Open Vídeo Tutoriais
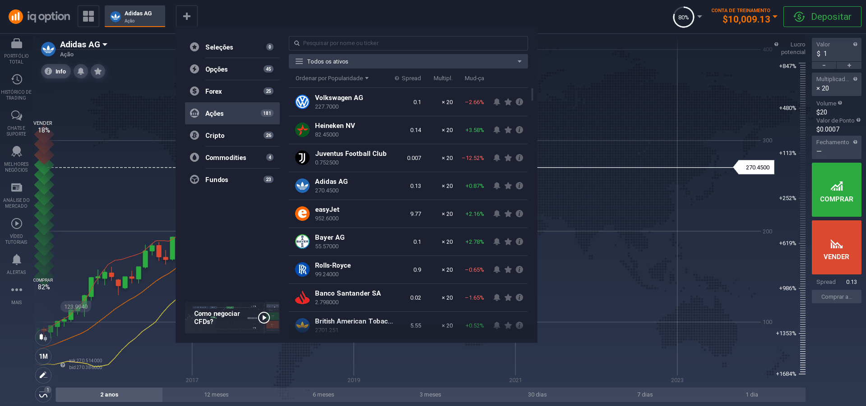The width and height of the screenshot is (866, 406). pos(16,231)
